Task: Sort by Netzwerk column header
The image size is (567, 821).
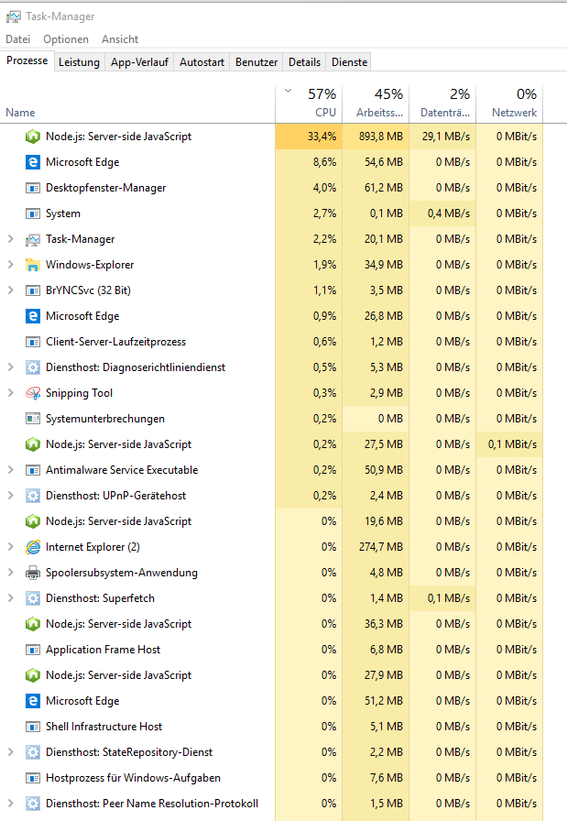Action: [509, 104]
